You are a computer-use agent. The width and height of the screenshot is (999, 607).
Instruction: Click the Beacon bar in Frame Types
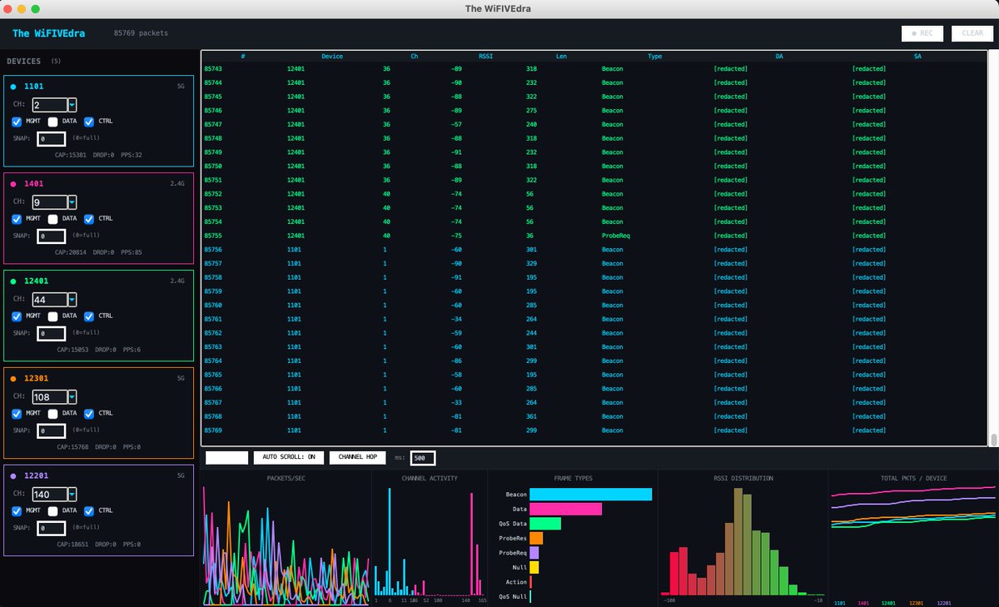click(590, 495)
